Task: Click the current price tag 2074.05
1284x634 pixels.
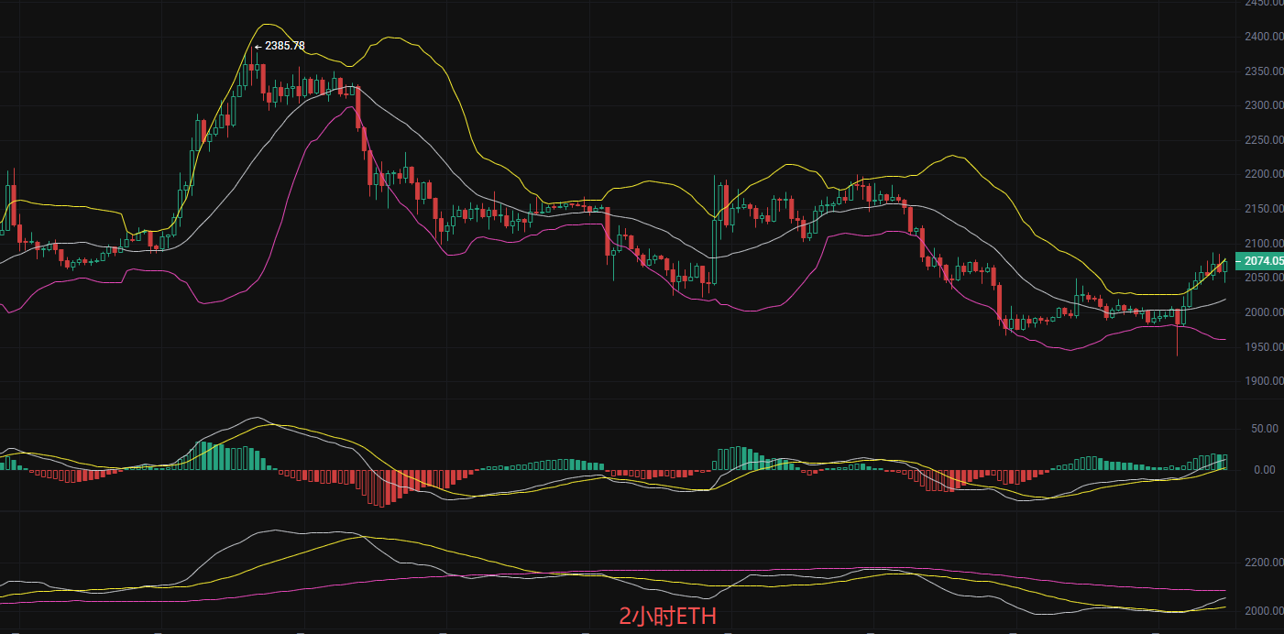Action: (x=1262, y=261)
